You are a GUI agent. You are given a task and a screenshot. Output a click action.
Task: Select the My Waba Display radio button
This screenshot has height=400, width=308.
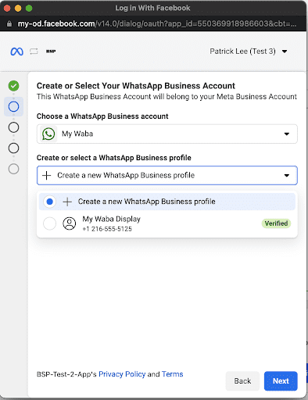tap(49, 223)
